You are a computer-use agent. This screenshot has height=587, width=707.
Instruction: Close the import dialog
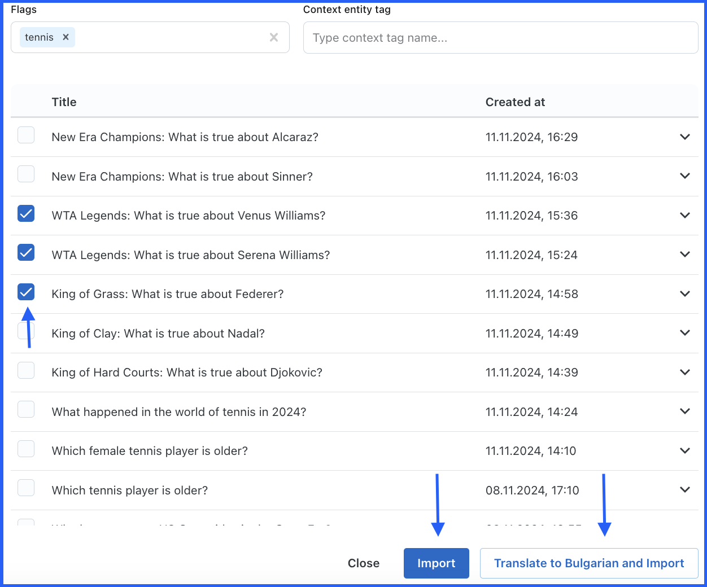click(x=364, y=563)
